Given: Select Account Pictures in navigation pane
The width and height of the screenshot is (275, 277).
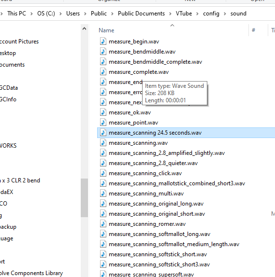Looking at the screenshot, I should point(19,42).
